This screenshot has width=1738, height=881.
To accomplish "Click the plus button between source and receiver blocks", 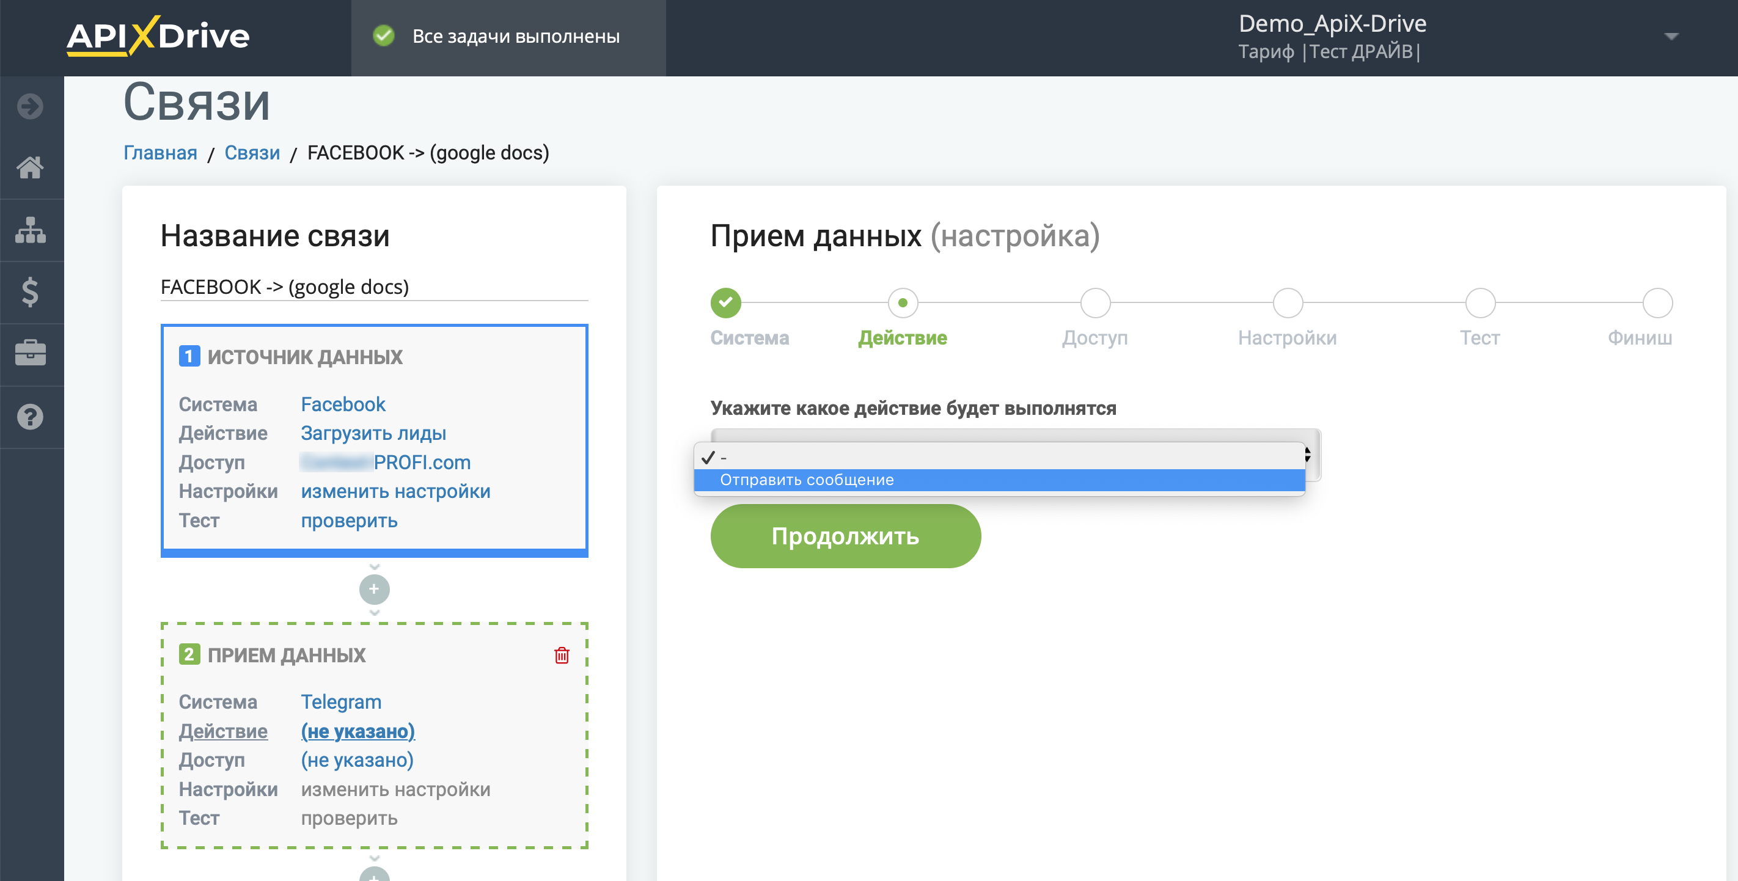I will click(x=375, y=589).
